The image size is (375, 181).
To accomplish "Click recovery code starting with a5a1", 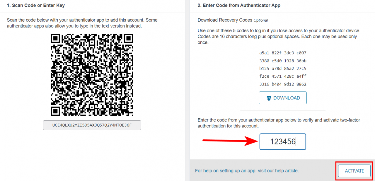I will tap(282, 53).
